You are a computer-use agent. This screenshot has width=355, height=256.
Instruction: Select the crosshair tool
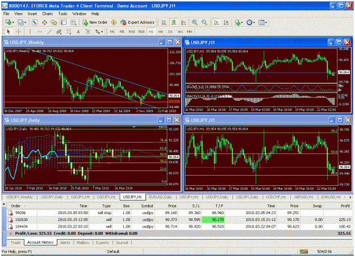pyautogui.click(x=19, y=32)
